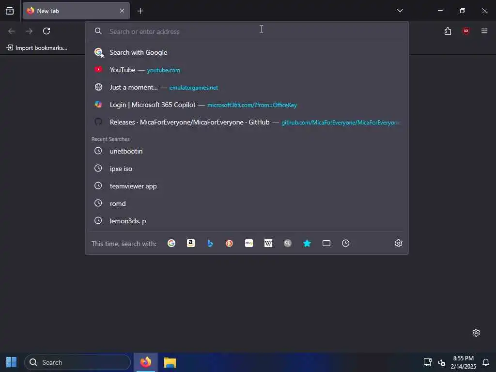The width and height of the screenshot is (496, 372).
Task: Open the list all tabs chevron
Action: click(400, 11)
